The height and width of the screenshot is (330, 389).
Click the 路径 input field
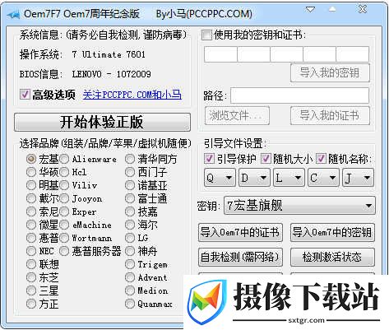[299, 95]
